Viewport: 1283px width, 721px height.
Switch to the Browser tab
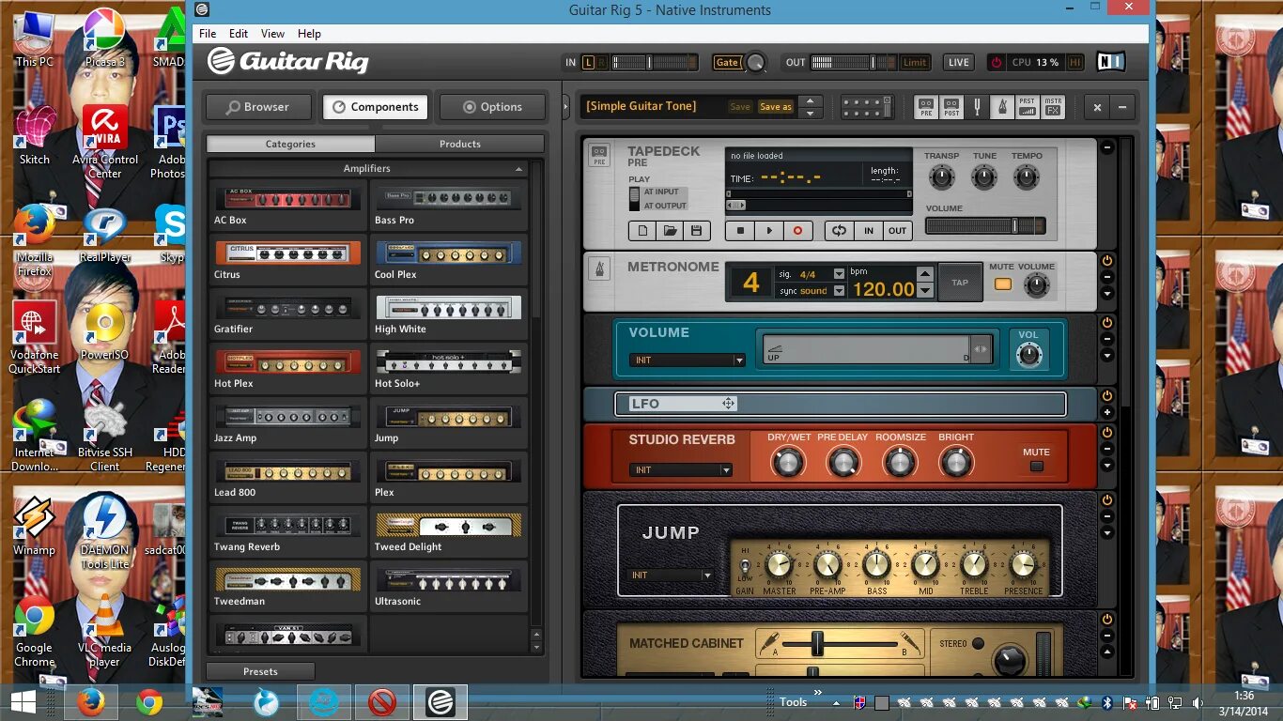pyautogui.click(x=258, y=107)
